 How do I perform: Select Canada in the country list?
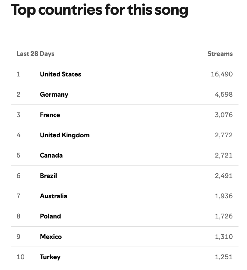[51, 155]
